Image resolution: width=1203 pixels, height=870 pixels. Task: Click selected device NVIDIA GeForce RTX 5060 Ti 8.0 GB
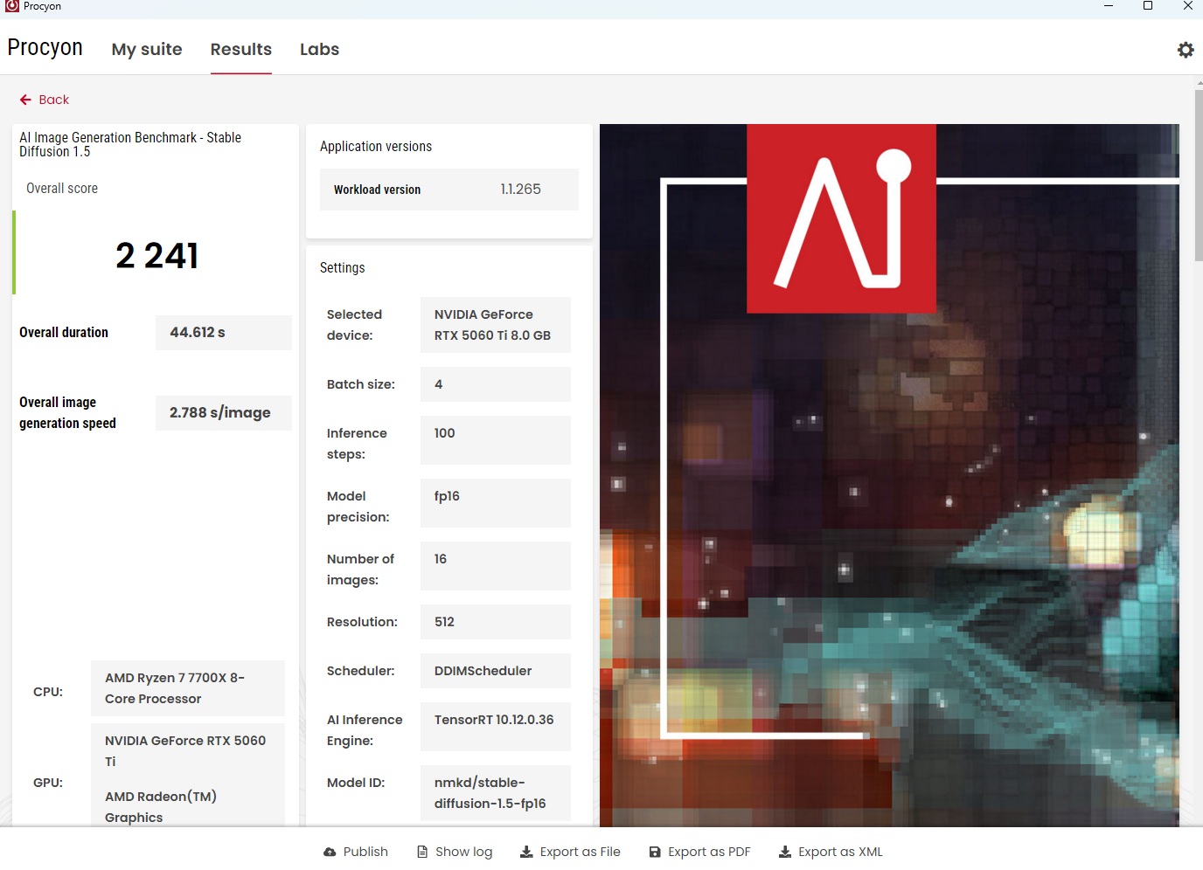496,325
